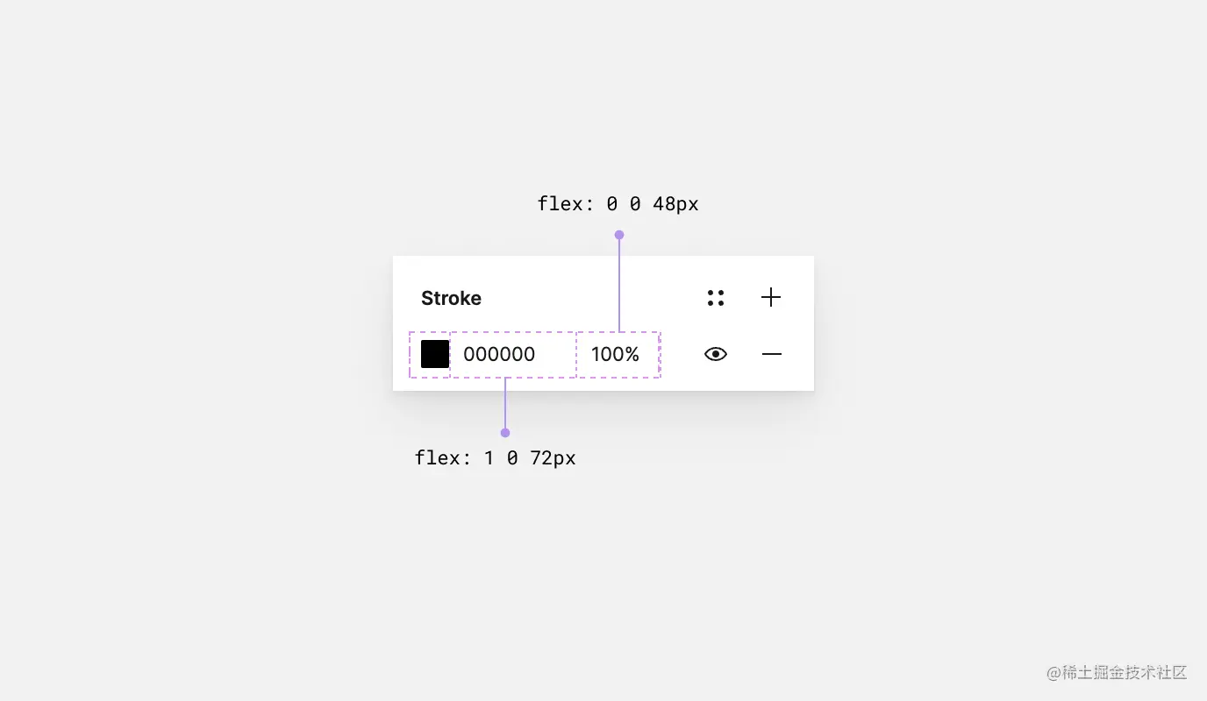
Task: Click the purple connector line above the opacity field
Action: tap(619, 283)
